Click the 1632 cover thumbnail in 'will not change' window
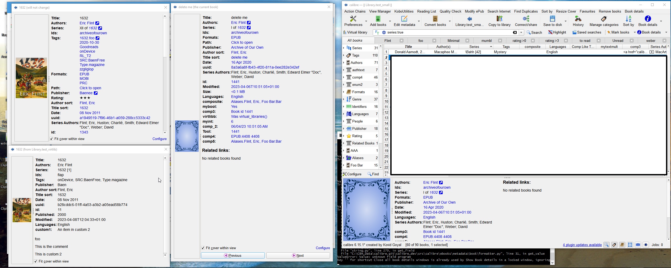671x268 pixels. [31, 78]
